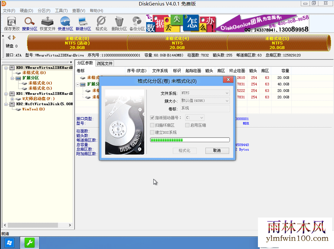Open the 簇大小 cluster size dropdown
Viewport: 334px width, 249px height.
[x=227, y=101]
